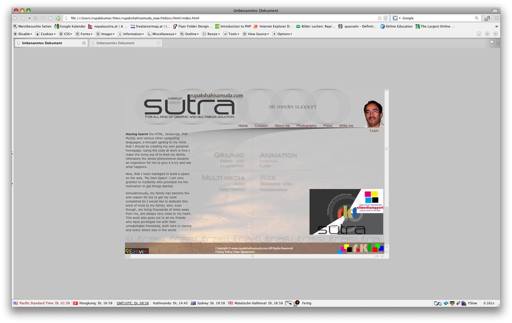Show more bookmarks with double chevron
This screenshot has width=512, height=323.
496,27
